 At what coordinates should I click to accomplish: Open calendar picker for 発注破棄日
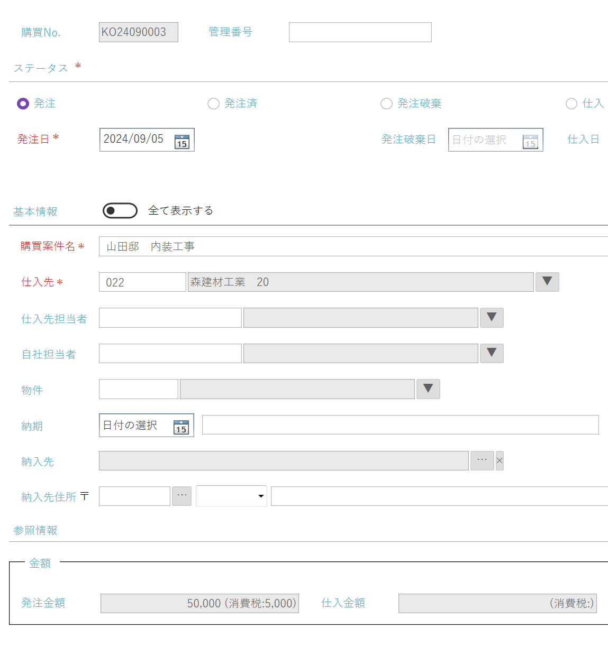click(530, 141)
